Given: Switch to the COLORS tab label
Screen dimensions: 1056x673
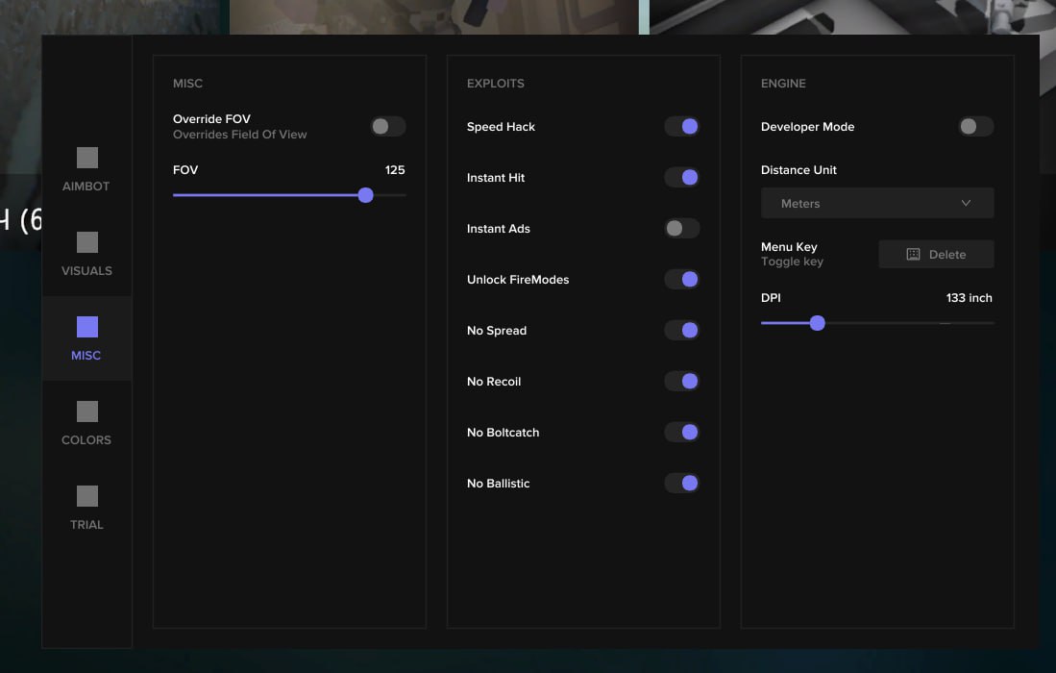Looking at the screenshot, I should [x=86, y=440].
